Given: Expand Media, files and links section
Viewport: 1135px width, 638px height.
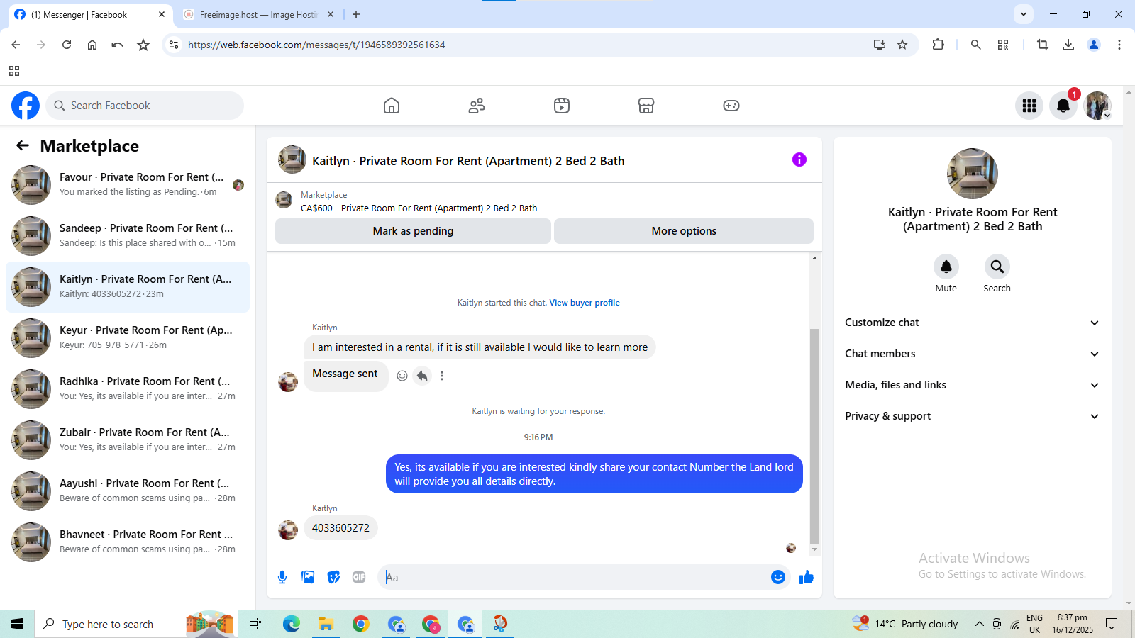Looking at the screenshot, I should point(973,385).
